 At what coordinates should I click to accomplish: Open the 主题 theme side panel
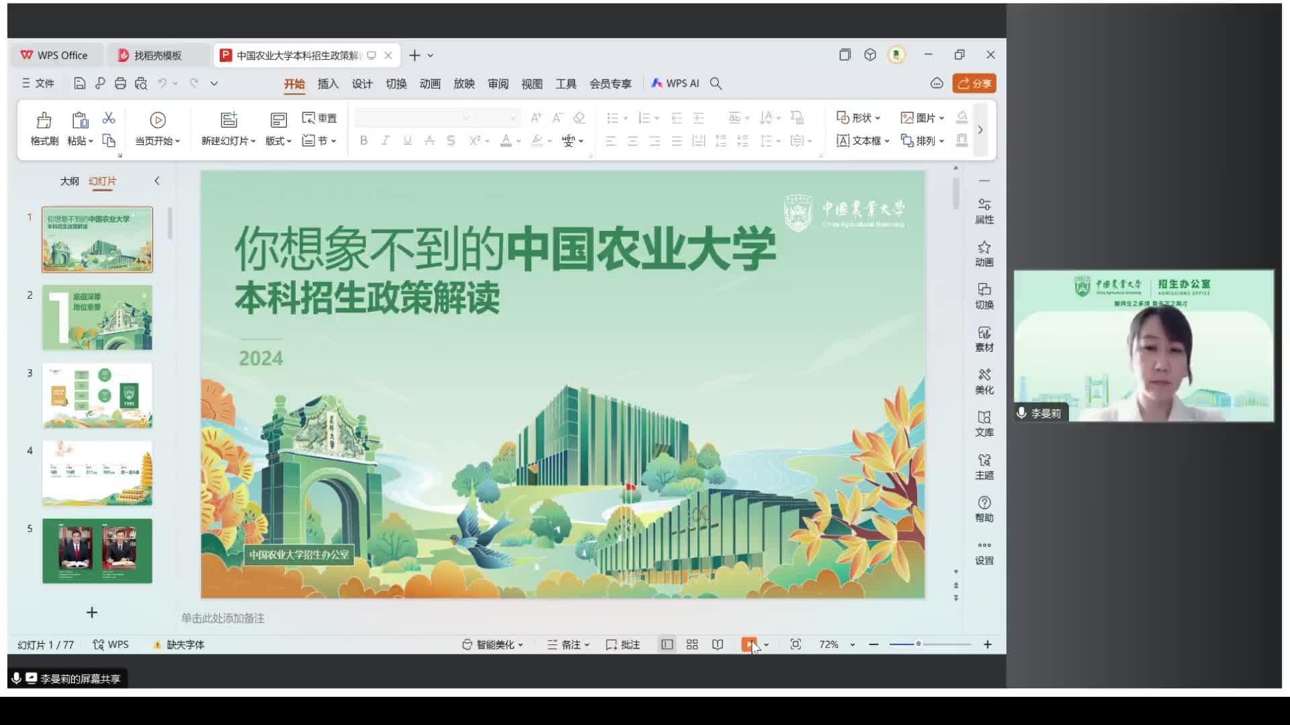point(984,467)
